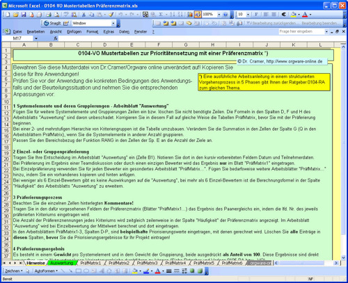Open the font size 10 dropdown
The width and height of the screenshot is (348, 283).
pyautogui.click(x=248, y=15)
